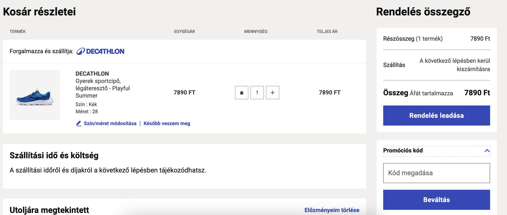Select the Szín : Kék text
The width and height of the screenshot is (507, 215).
point(86,104)
